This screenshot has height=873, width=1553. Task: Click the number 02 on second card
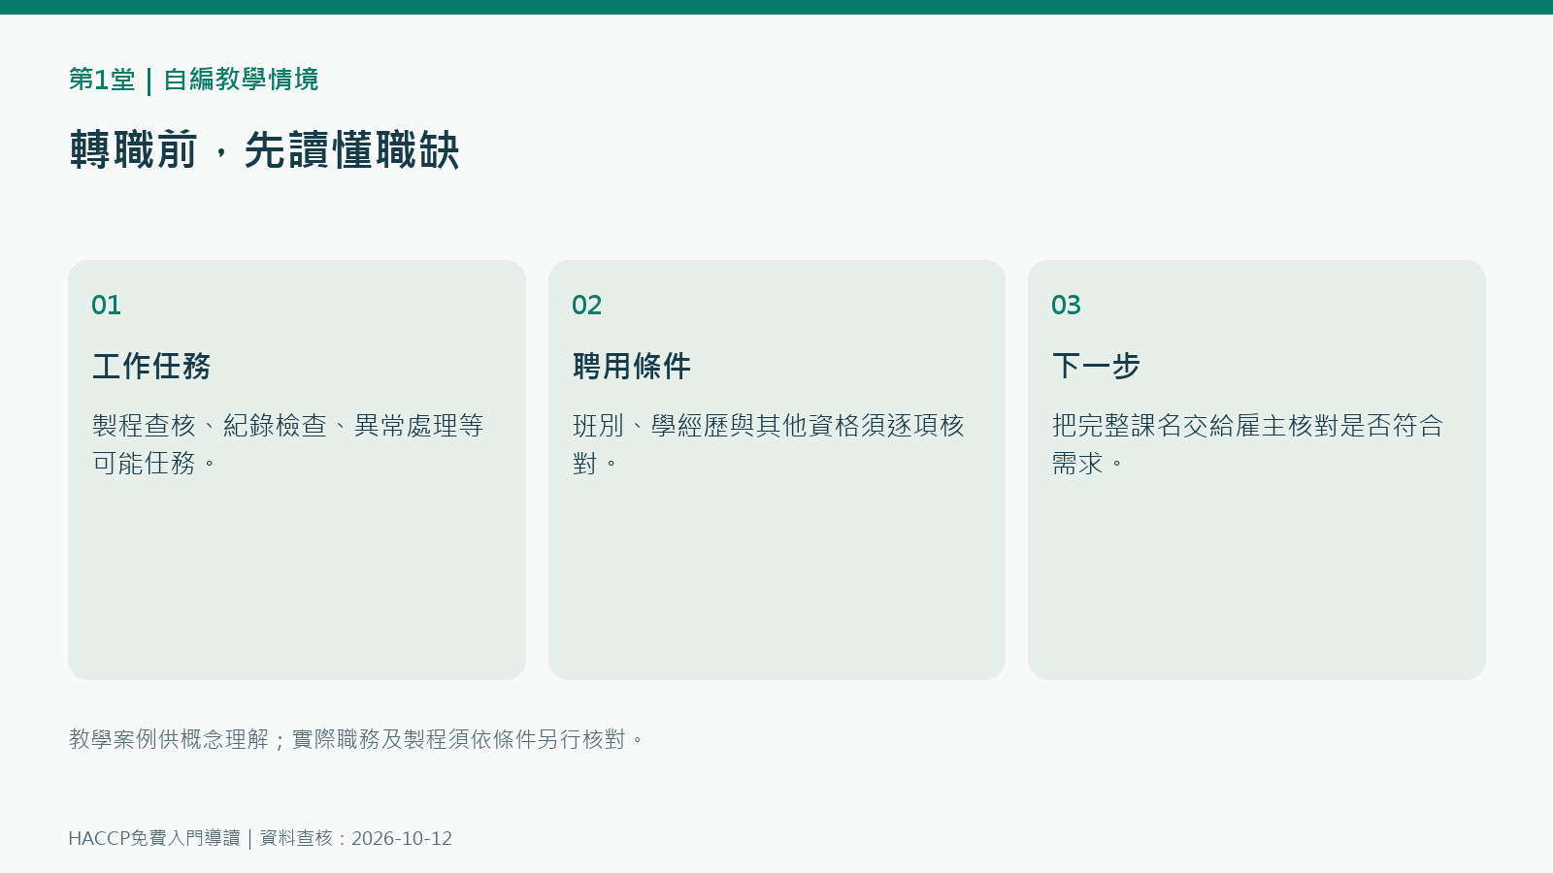[x=586, y=306]
